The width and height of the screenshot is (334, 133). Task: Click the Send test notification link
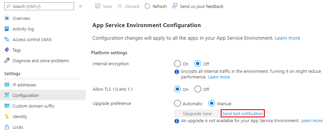click(243, 113)
